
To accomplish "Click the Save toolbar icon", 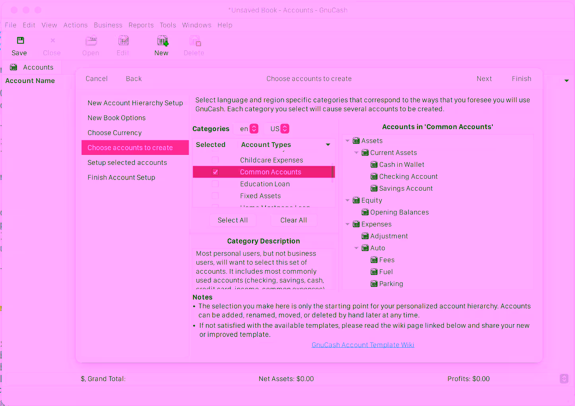I will [x=20, y=41].
